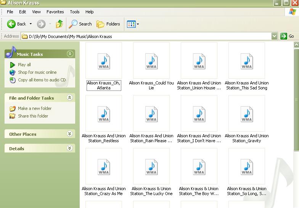Select Rain Please WMA file icon

click(x=151, y=114)
